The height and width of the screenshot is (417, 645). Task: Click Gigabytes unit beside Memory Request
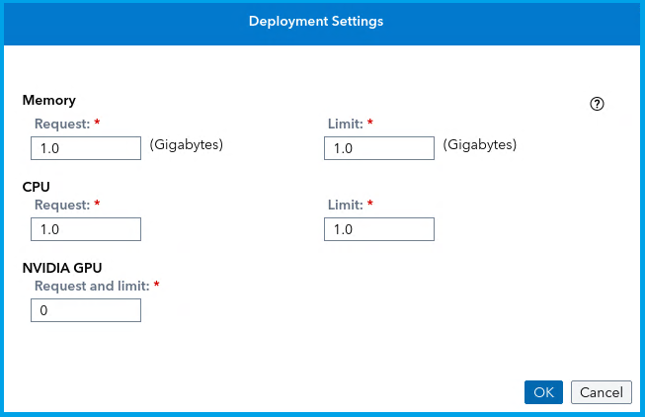click(x=187, y=144)
